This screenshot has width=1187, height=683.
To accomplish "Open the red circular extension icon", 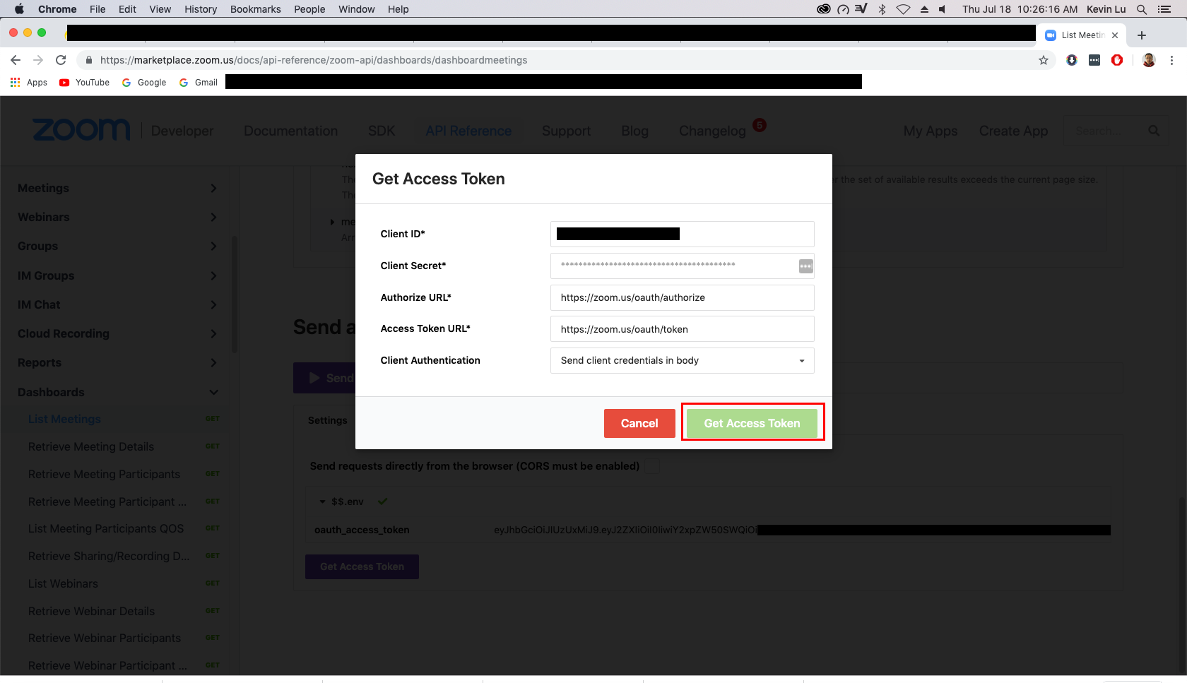I will pyautogui.click(x=1117, y=60).
